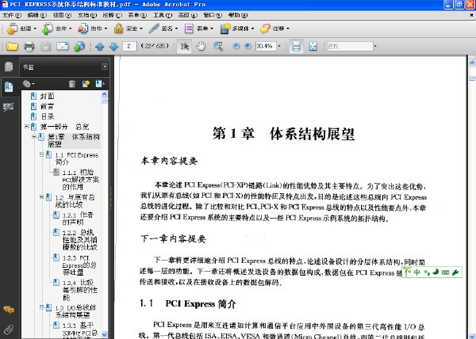Toggle the fit one full page icon
The image size is (476, 339).
point(313,46)
